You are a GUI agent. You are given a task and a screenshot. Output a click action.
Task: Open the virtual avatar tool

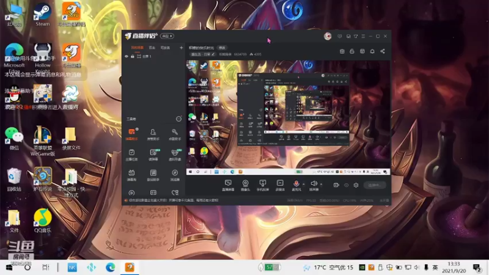coord(175,155)
